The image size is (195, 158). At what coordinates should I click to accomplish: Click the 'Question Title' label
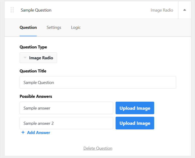pos(33,71)
